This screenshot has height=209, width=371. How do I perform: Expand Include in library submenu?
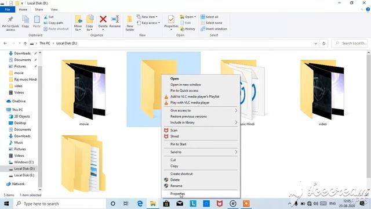click(201, 122)
